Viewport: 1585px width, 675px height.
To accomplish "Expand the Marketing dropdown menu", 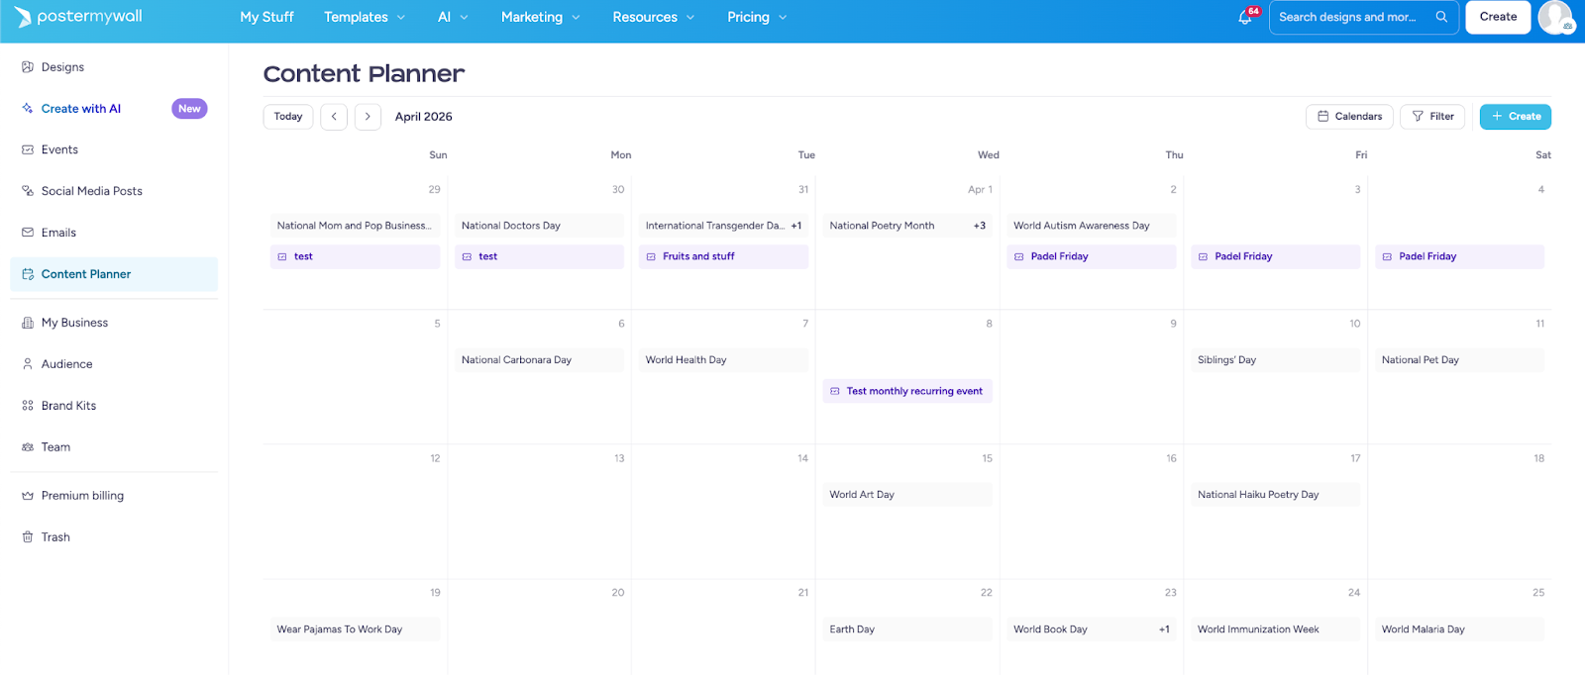I will tap(541, 17).
